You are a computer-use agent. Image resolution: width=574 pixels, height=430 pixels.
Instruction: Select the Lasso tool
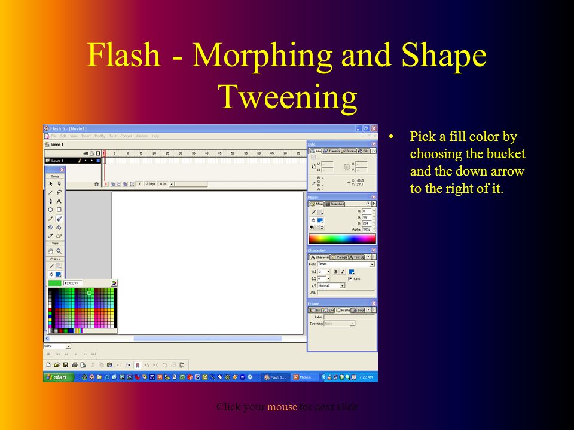click(x=59, y=192)
